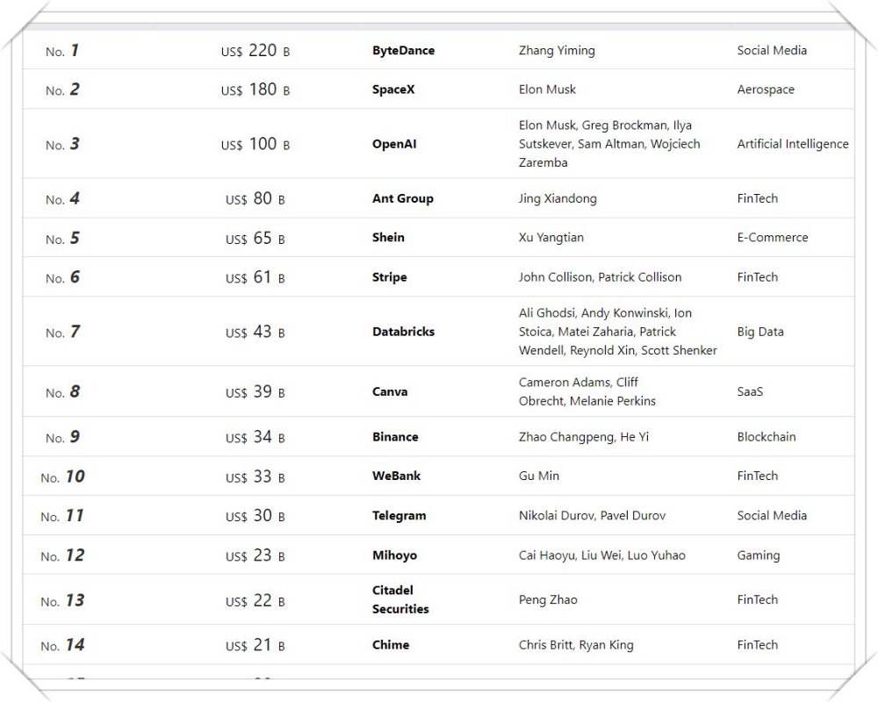The height and width of the screenshot is (702, 878).
Task: Click Social Media in the Telegram row
Action: [x=772, y=516]
